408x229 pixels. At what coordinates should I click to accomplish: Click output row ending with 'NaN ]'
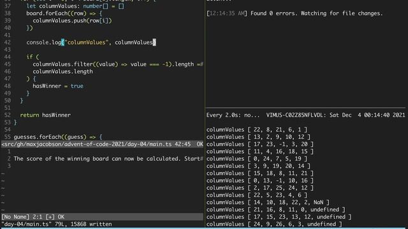pyautogui.click(x=268, y=202)
